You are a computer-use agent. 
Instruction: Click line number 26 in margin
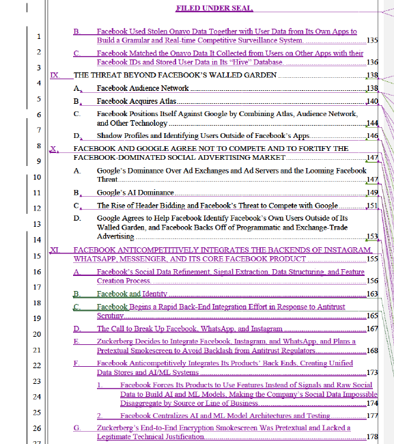point(37,428)
